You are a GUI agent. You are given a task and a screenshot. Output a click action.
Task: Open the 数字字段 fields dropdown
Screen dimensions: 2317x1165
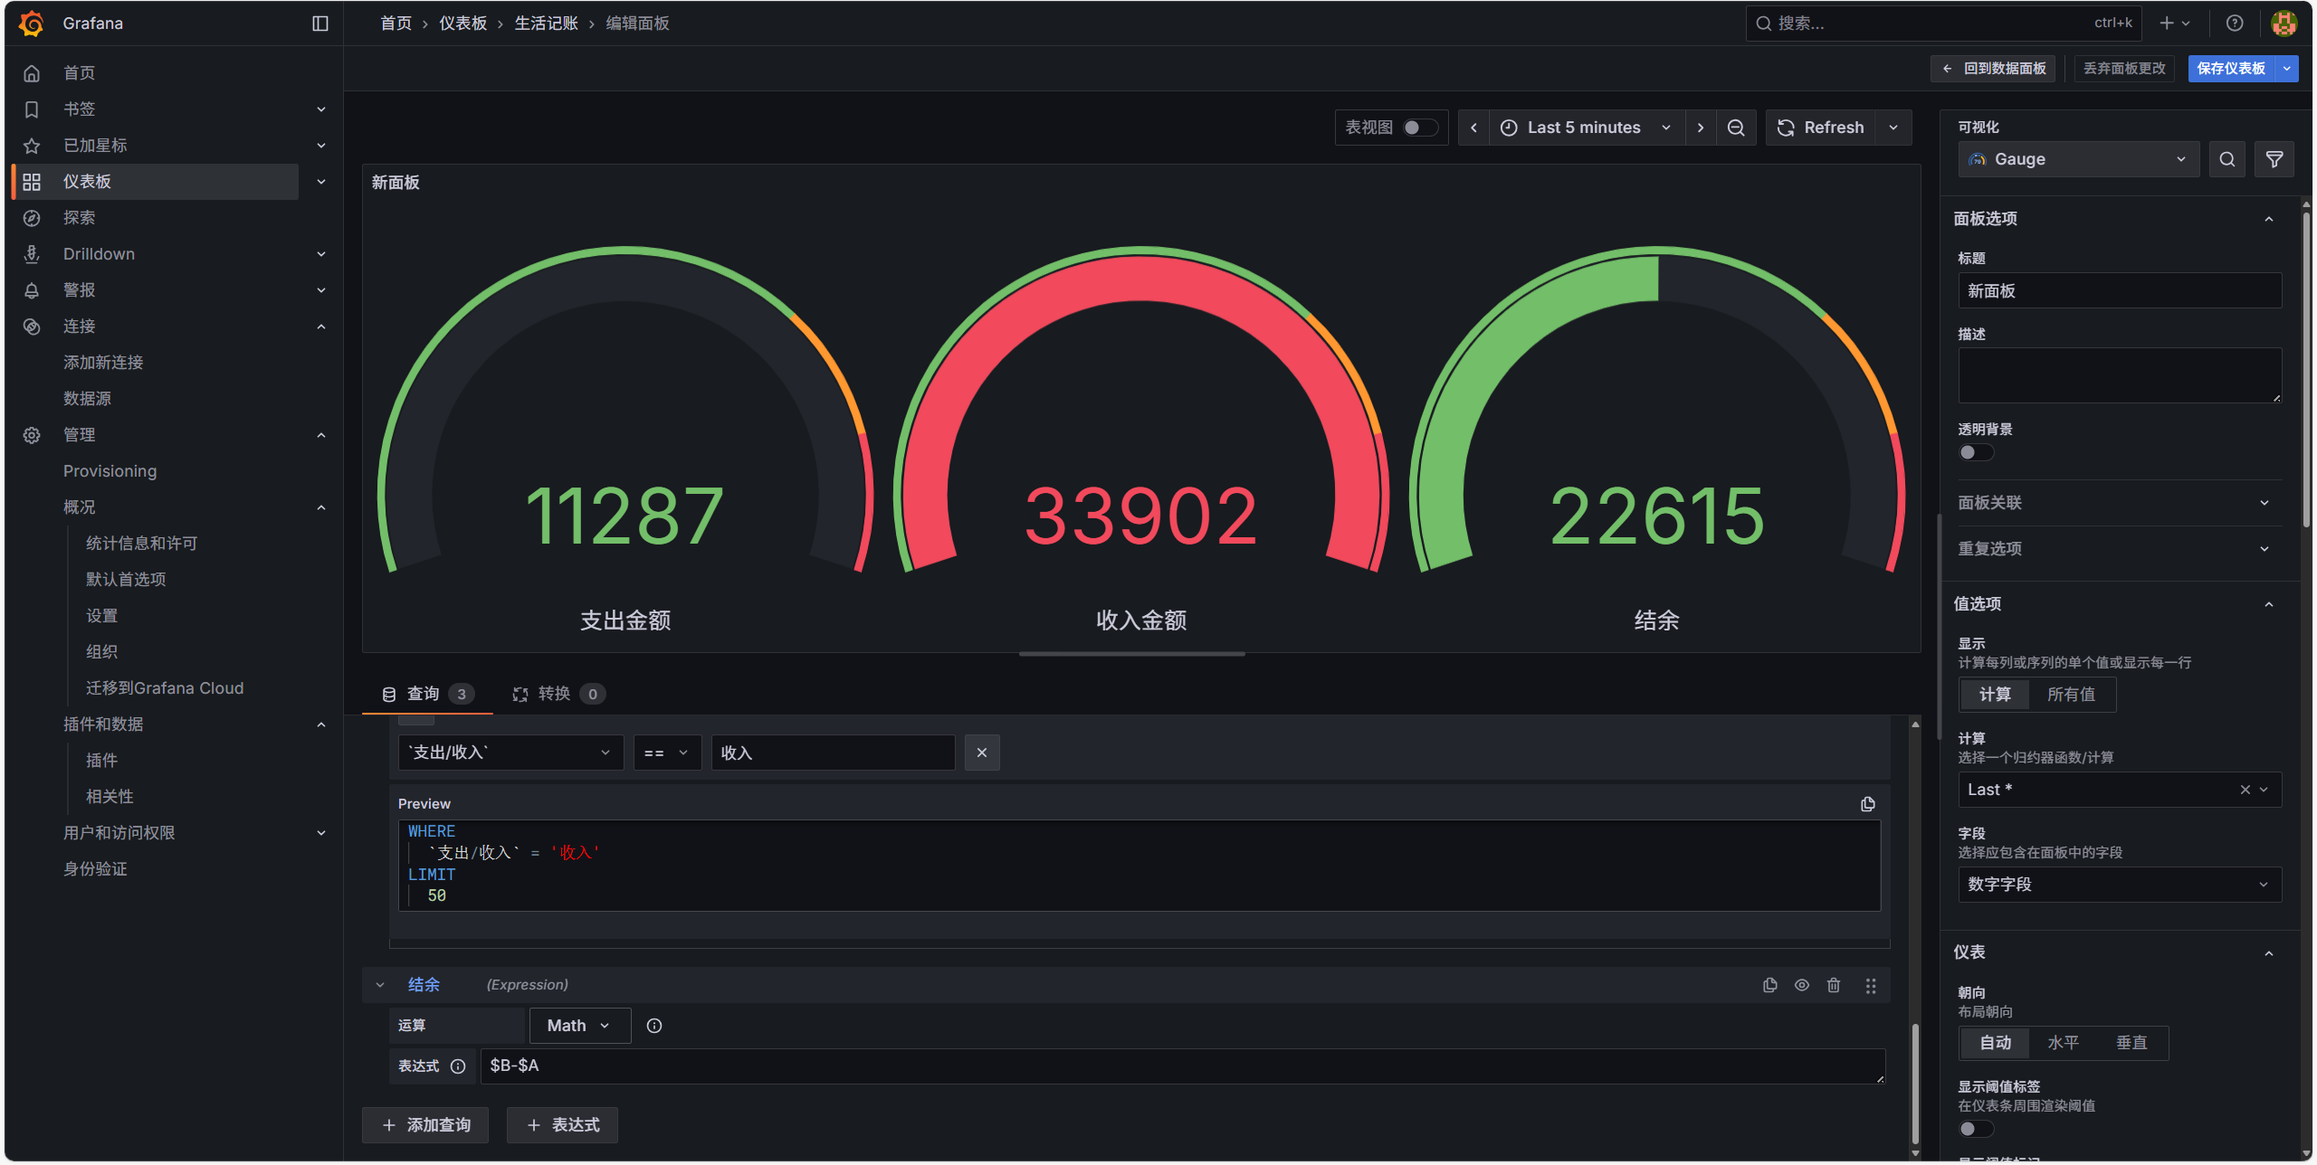coord(2119,885)
